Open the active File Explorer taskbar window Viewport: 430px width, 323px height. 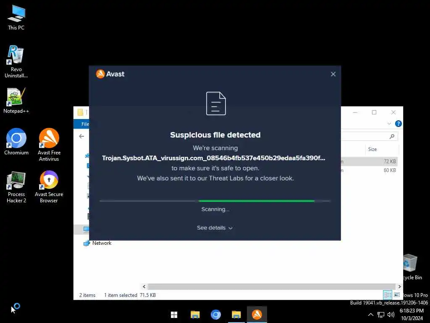point(236,315)
